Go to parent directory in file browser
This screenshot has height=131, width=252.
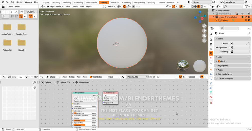click(x=12, y=12)
